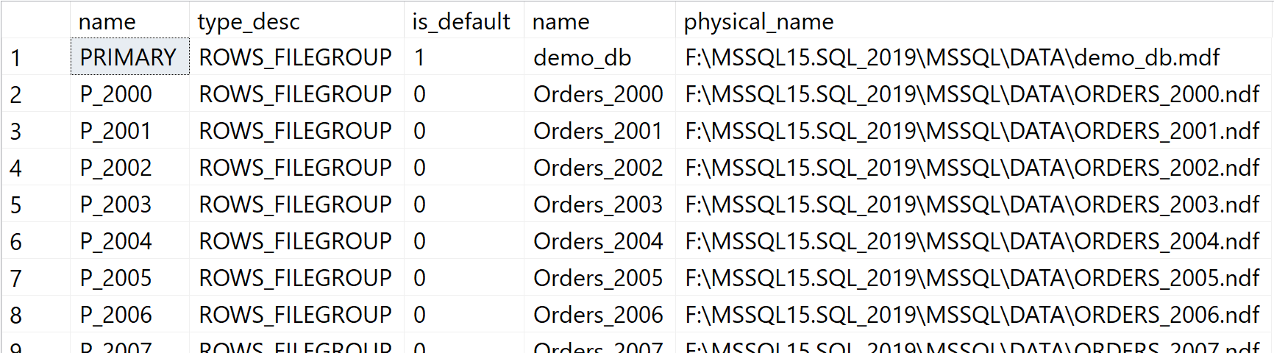The width and height of the screenshot is (1274, 353).
Task: Click the ORDERS_2002.ndf physical path cell
Action: tap(974, 167)
